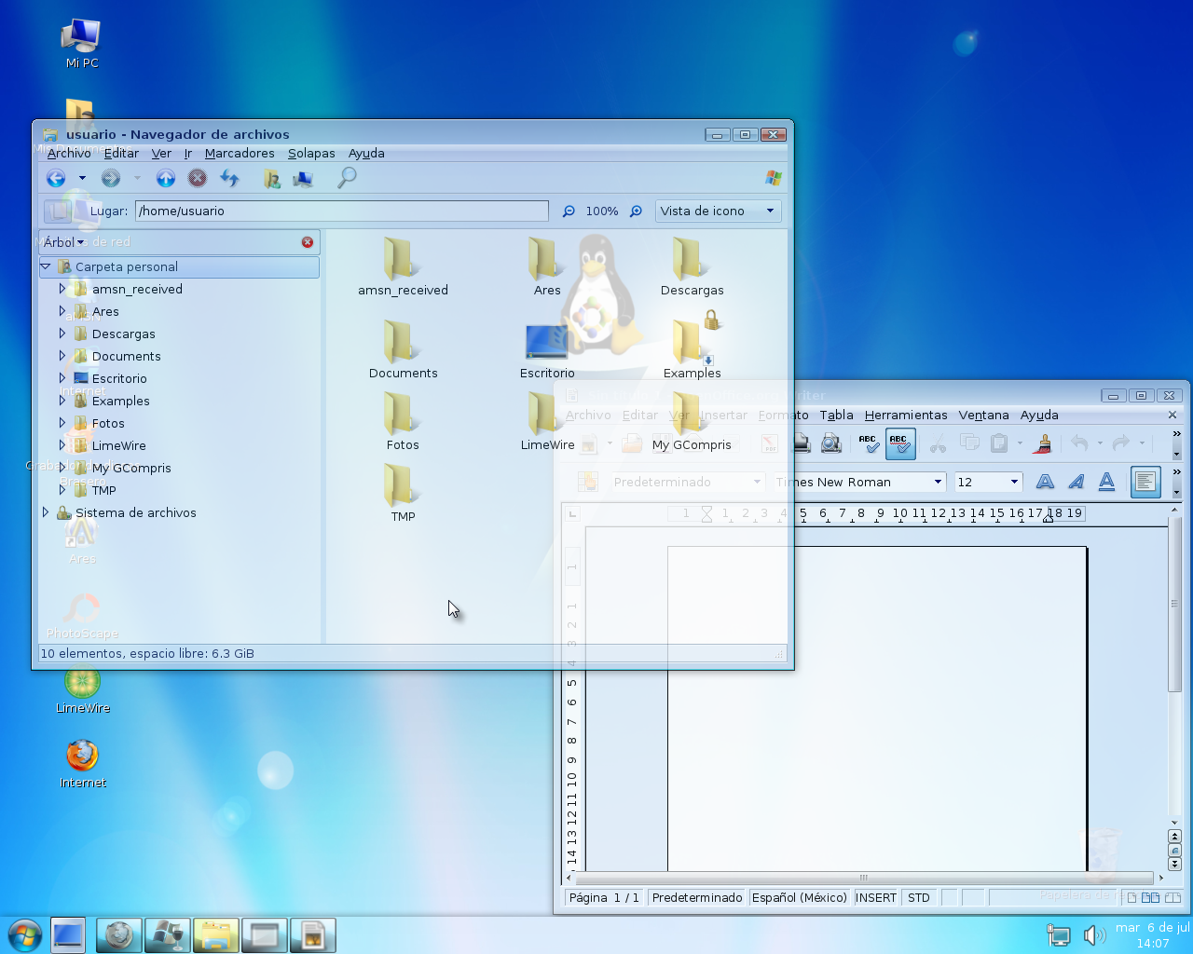Open Tabla menu in Writer
The image size is (1193, 954).
pos(837,416)
